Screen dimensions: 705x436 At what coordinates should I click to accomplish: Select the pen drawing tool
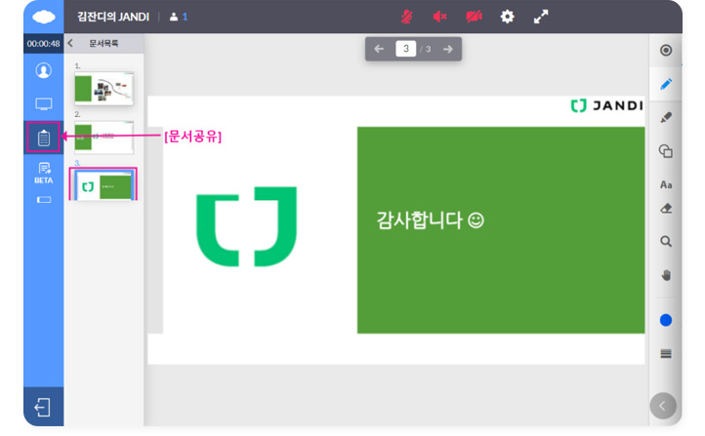pyautogui.click(x=666, y=84)
